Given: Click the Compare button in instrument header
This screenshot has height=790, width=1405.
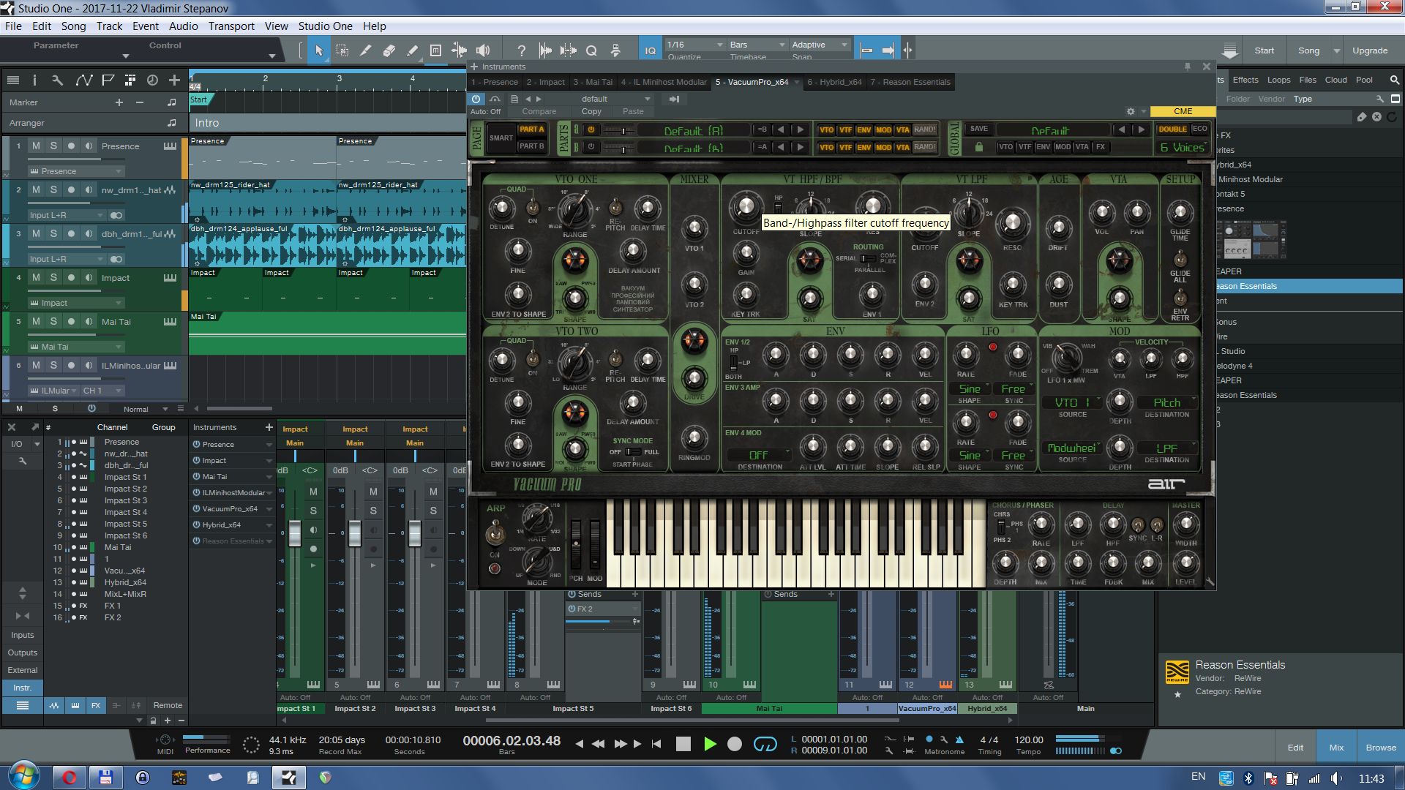Looking at the screenshot, I should (x=539, y=112).
